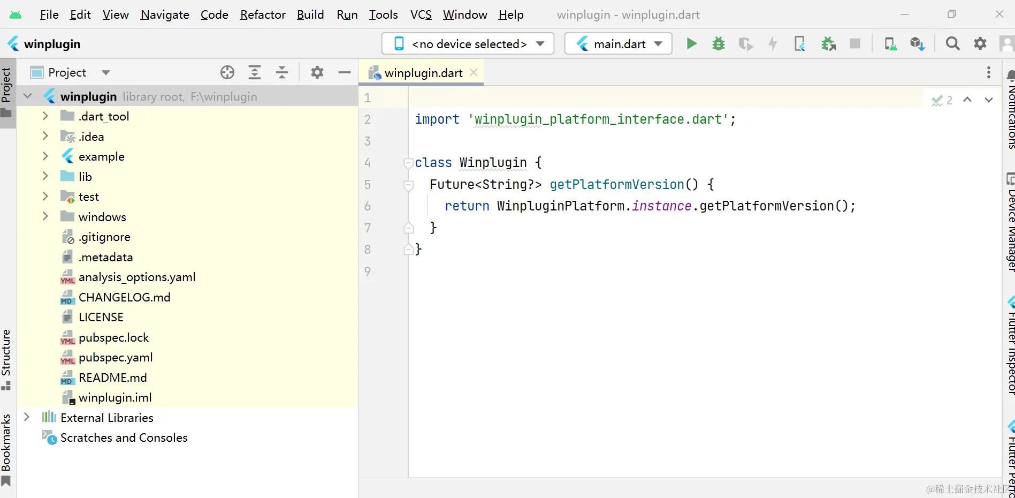1015x498 pixels.
Task: Click the Flutter Attach phone icon
Action: coord(800,43)
